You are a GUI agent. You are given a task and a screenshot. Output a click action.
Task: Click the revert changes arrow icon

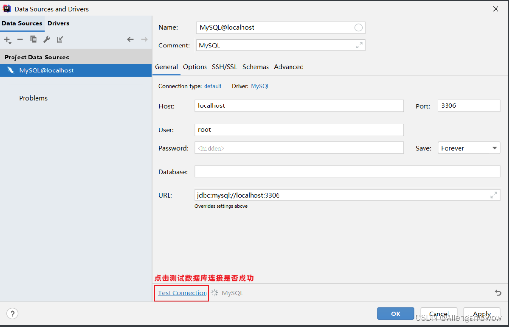pos(498,292)
